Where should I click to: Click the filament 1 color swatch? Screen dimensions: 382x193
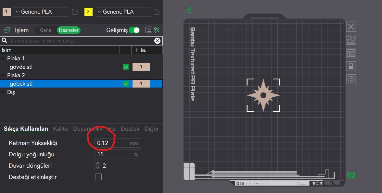tap(6, 12)
